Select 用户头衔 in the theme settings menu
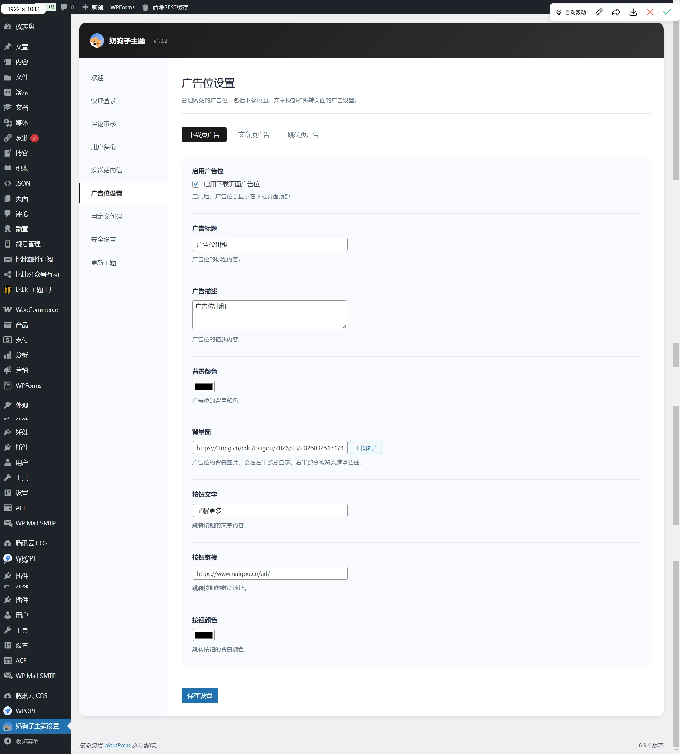This screenshot has width=680, height=754. pos(124,147)
